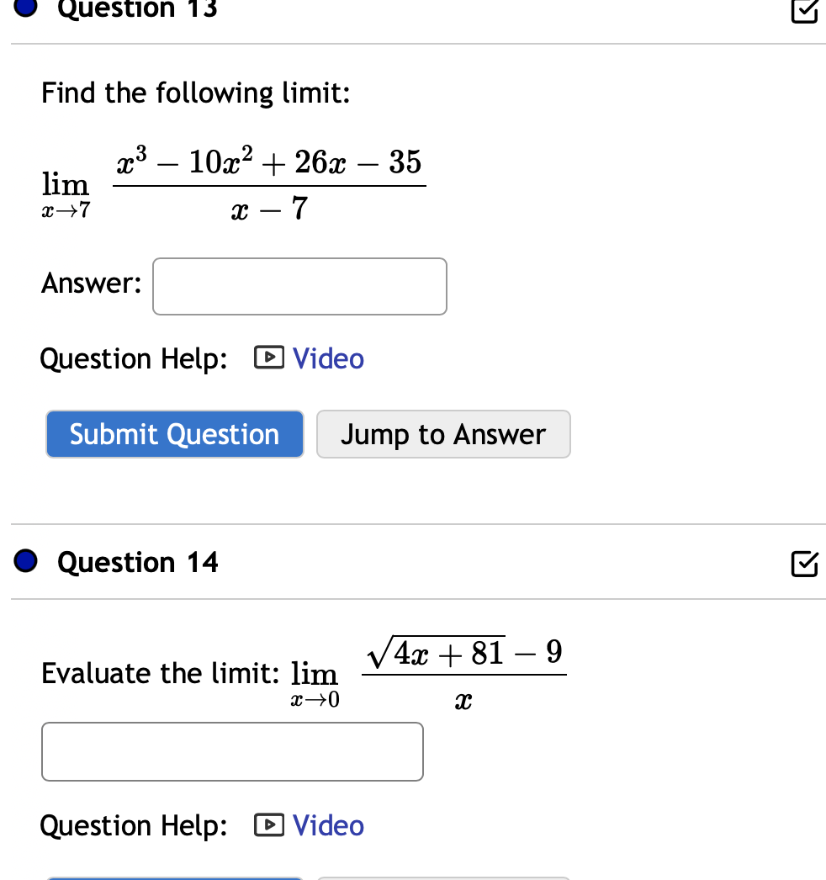Image resolution: width=826 pixels, height=880 pixels.
Task: Select the mark-complete icon on Question 14 row
Action: click(x=804, y=565)
